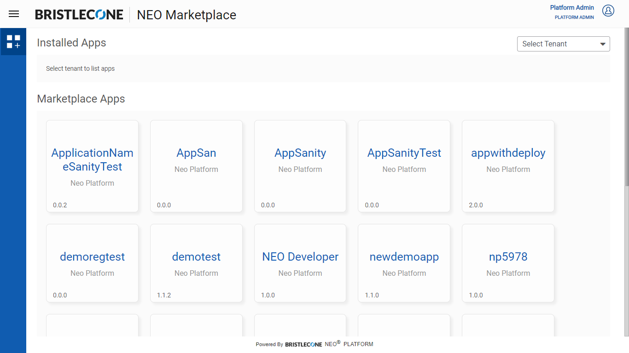Viewport: 629px width, 353px height.
Task: Click version 2.0.0 on appwithdeploy card
Action: 476,205
